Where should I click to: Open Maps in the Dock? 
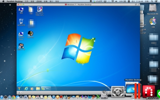49,97
